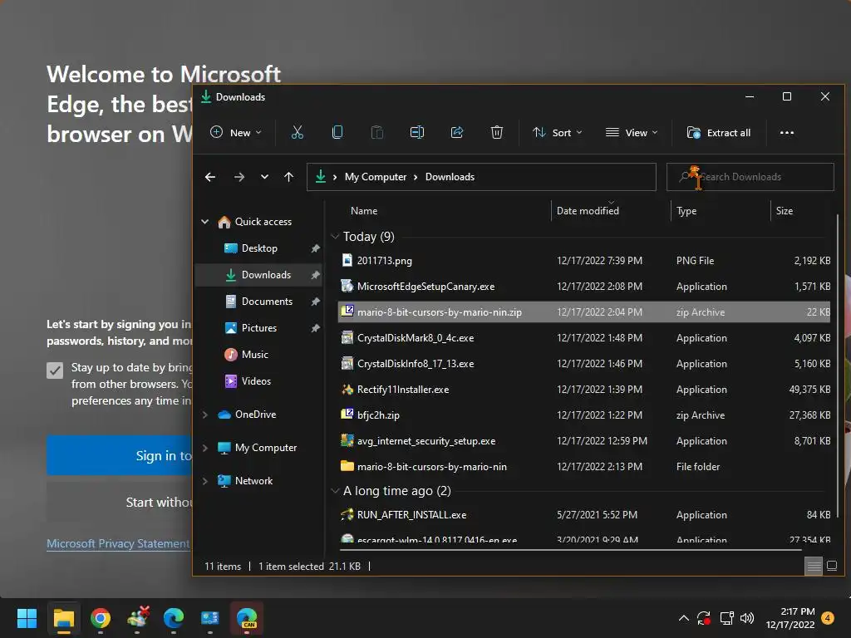
Task: Click Extract all button
Action: [x=719, y=132]
